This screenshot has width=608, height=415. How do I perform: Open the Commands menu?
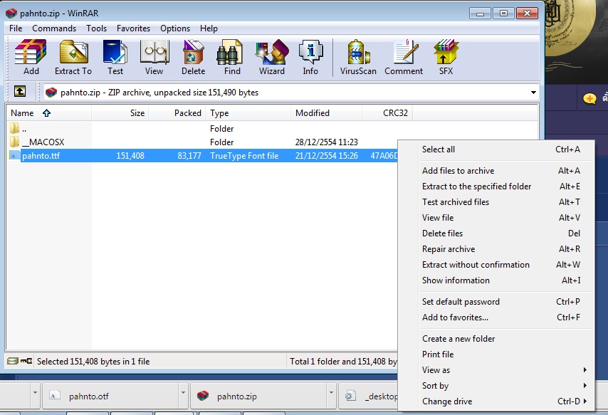click(54, 28)
